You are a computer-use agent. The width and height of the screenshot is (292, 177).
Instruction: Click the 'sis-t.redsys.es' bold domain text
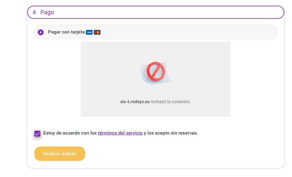(x=135, y=102)
